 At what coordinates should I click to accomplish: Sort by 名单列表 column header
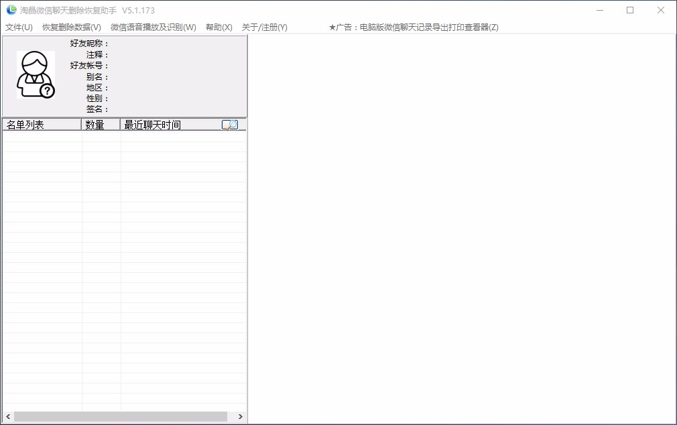pos(42,125)
